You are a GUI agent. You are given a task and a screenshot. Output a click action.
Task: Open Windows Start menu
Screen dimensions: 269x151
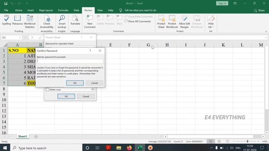pyautogui.click(x=5, y=148)
